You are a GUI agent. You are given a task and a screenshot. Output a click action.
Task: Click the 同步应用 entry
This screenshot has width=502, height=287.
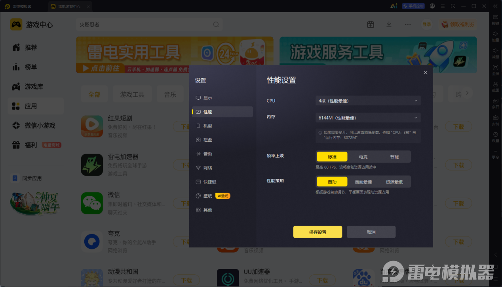[27, 178]
